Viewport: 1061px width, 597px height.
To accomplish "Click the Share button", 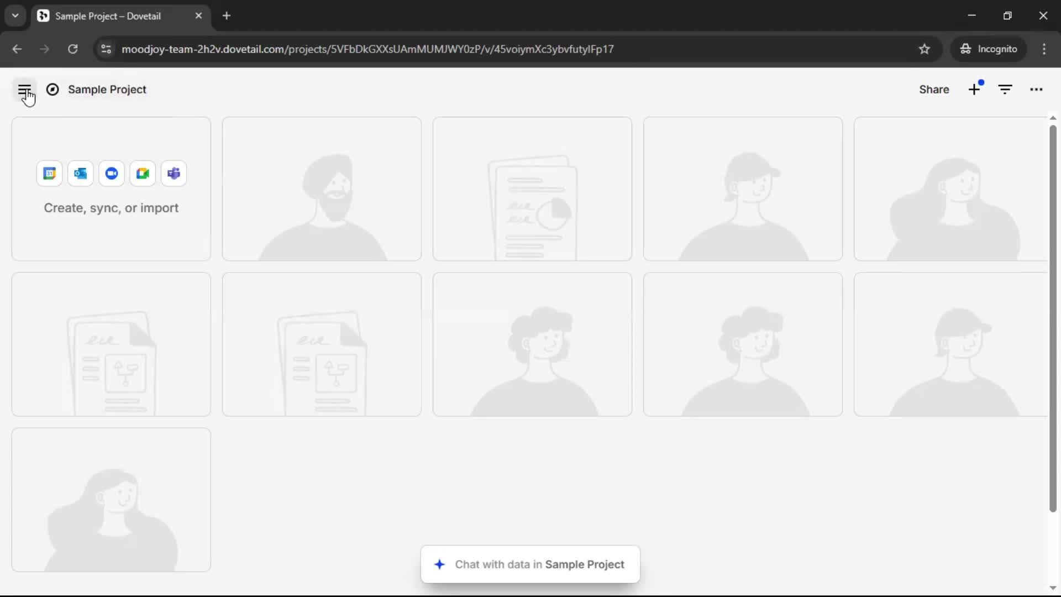I will coord(934,90).
